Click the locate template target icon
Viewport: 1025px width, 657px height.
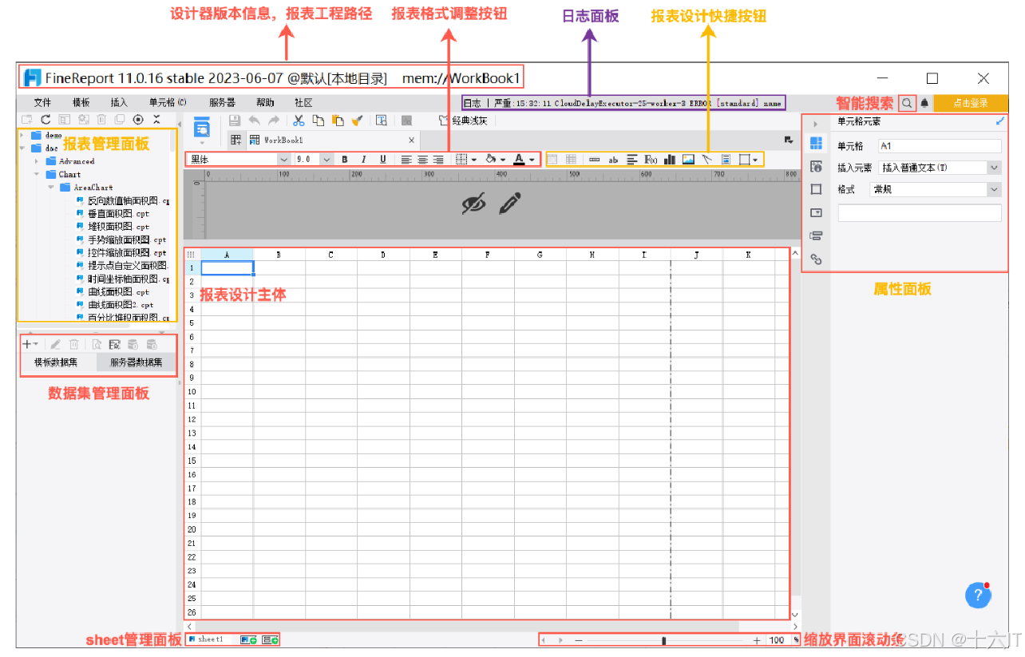(x=138, y=120)
